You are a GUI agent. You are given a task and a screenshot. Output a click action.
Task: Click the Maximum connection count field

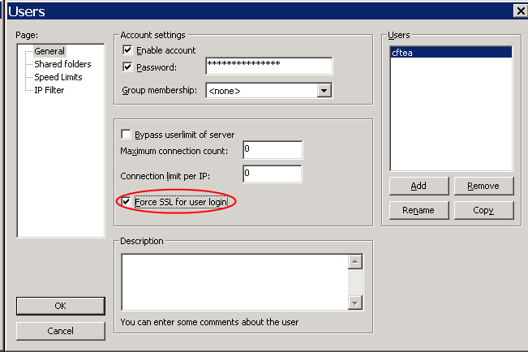click(272, 150)
